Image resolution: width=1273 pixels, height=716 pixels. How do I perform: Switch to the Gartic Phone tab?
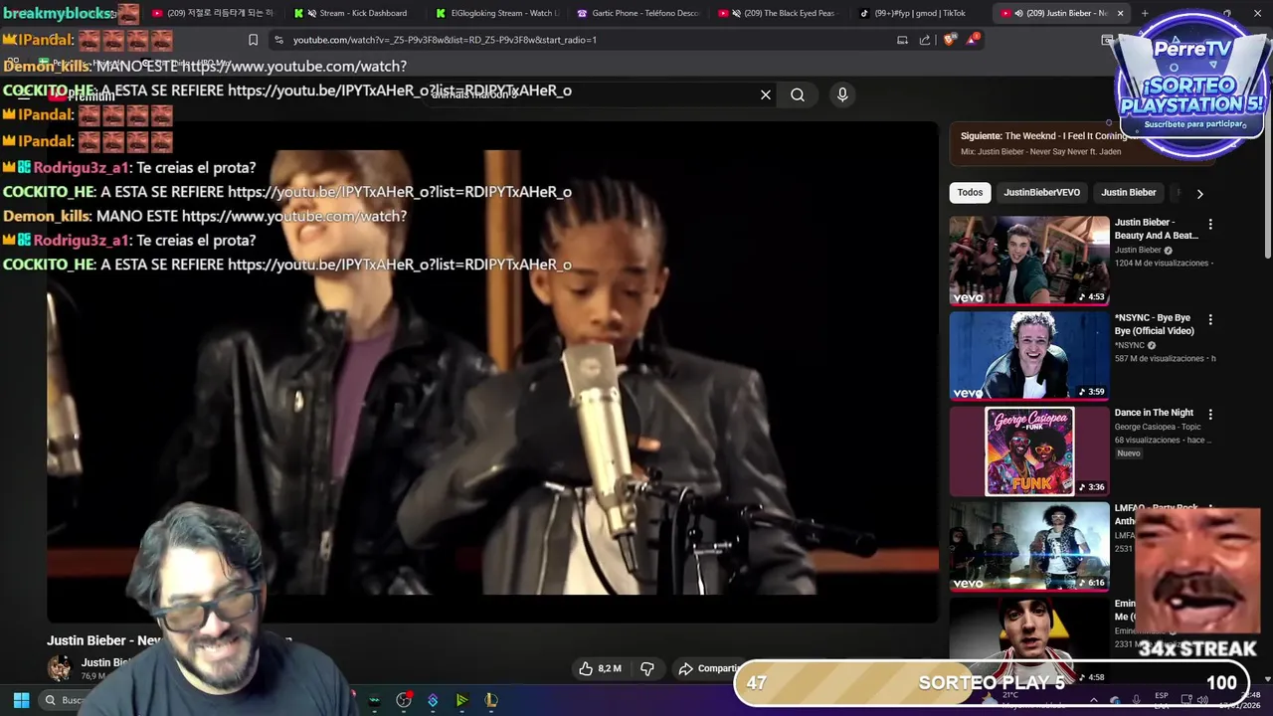point(637,13)
